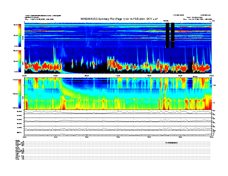Click the bright burst spike near 04:00 in RAD1
The height and width of the screenshot is (176, 228).
[x=54, y=57]
